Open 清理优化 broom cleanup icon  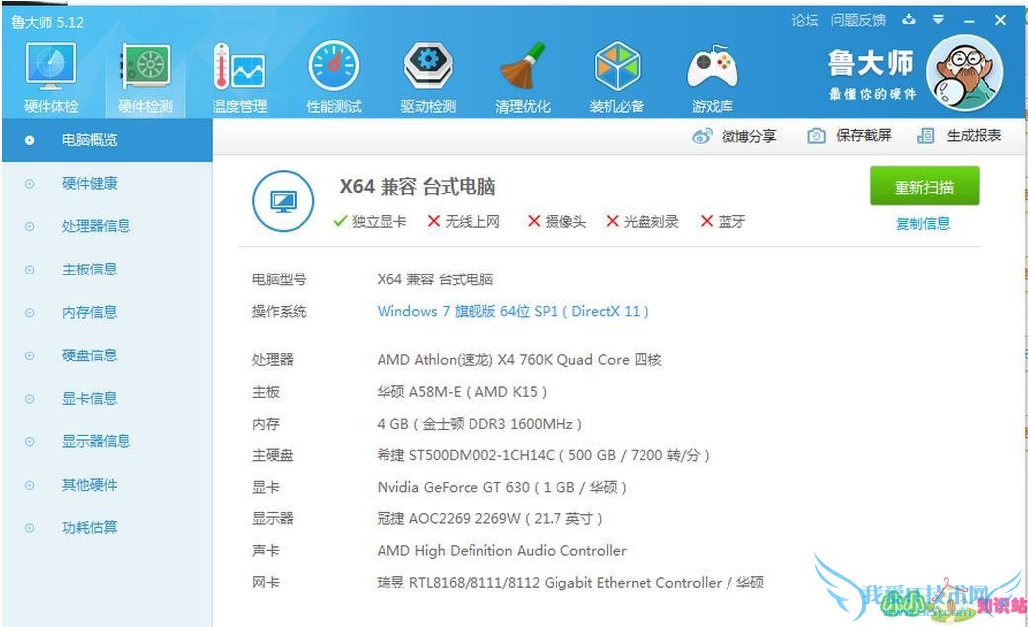(523, 66)
